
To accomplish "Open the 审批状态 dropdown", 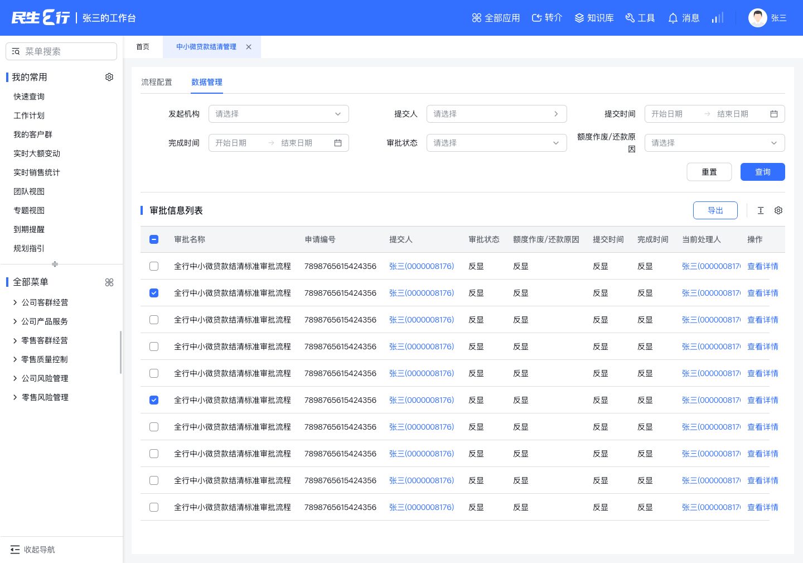I will 497,143.
